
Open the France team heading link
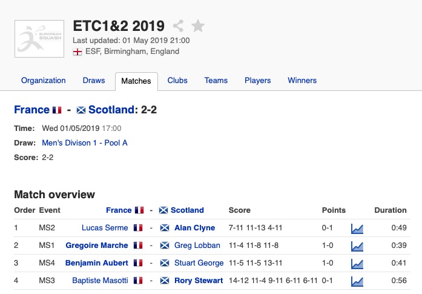(x=31, y=110)
